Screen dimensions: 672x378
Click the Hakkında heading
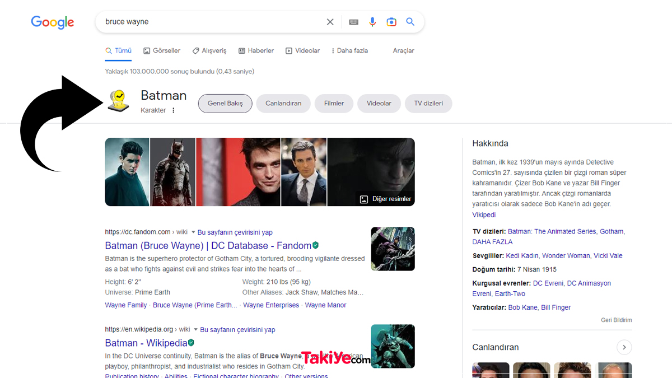pyautogui.click(x=491, y=143)
